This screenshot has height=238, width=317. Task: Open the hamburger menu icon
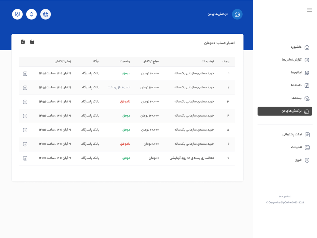pyautogui.click(x=309, y=10)
